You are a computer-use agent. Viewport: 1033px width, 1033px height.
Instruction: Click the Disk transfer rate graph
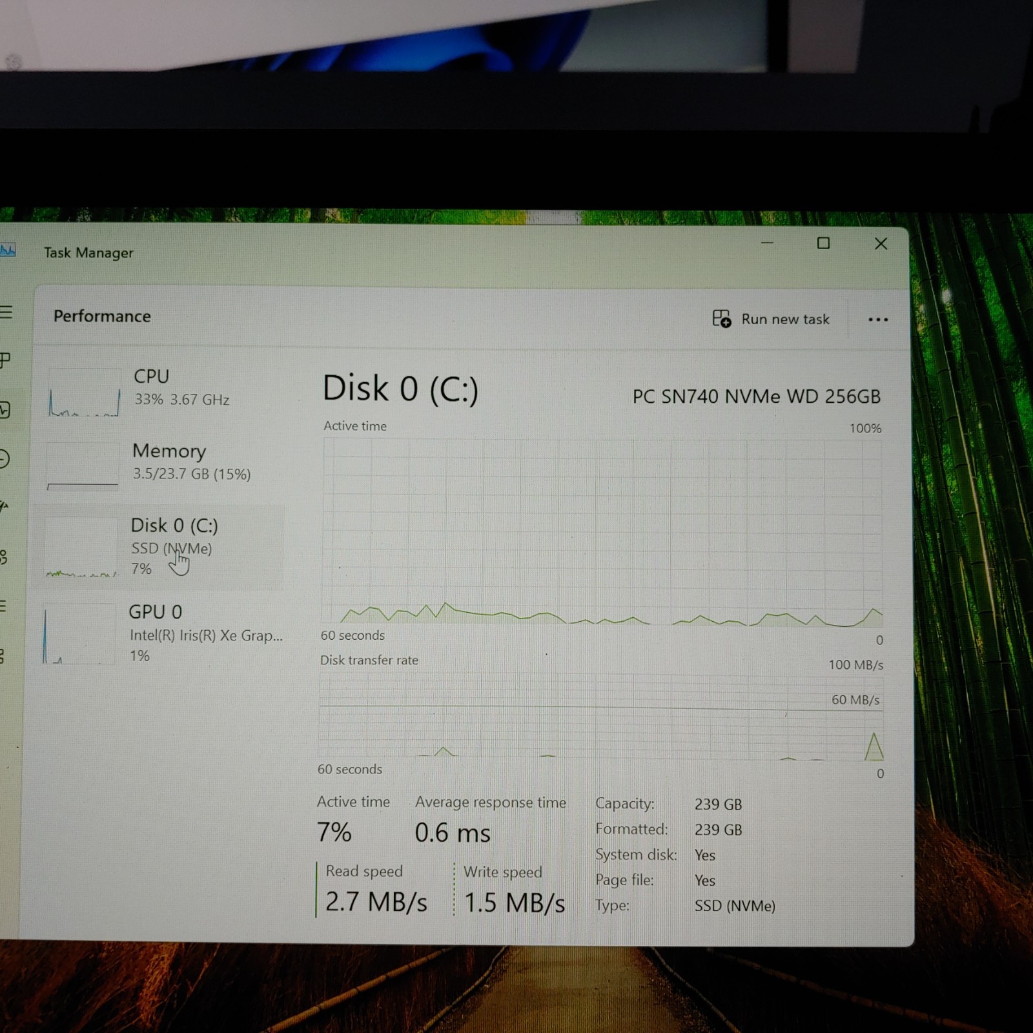(x=601, y=717)
